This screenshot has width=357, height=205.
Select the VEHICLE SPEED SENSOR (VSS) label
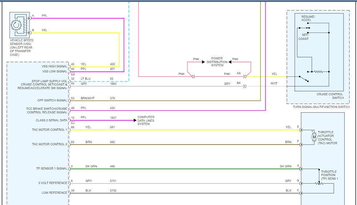click(x=21, y=47)
